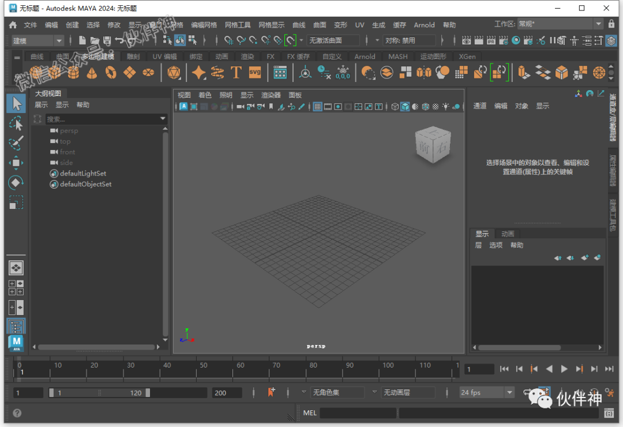Toggle smooth shade all cube icon

click(x=405, y=107)
